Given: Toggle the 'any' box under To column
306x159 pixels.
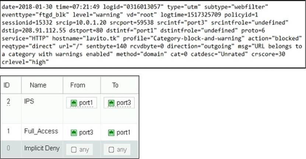Looking at the screenshot, I should (110, 149).
